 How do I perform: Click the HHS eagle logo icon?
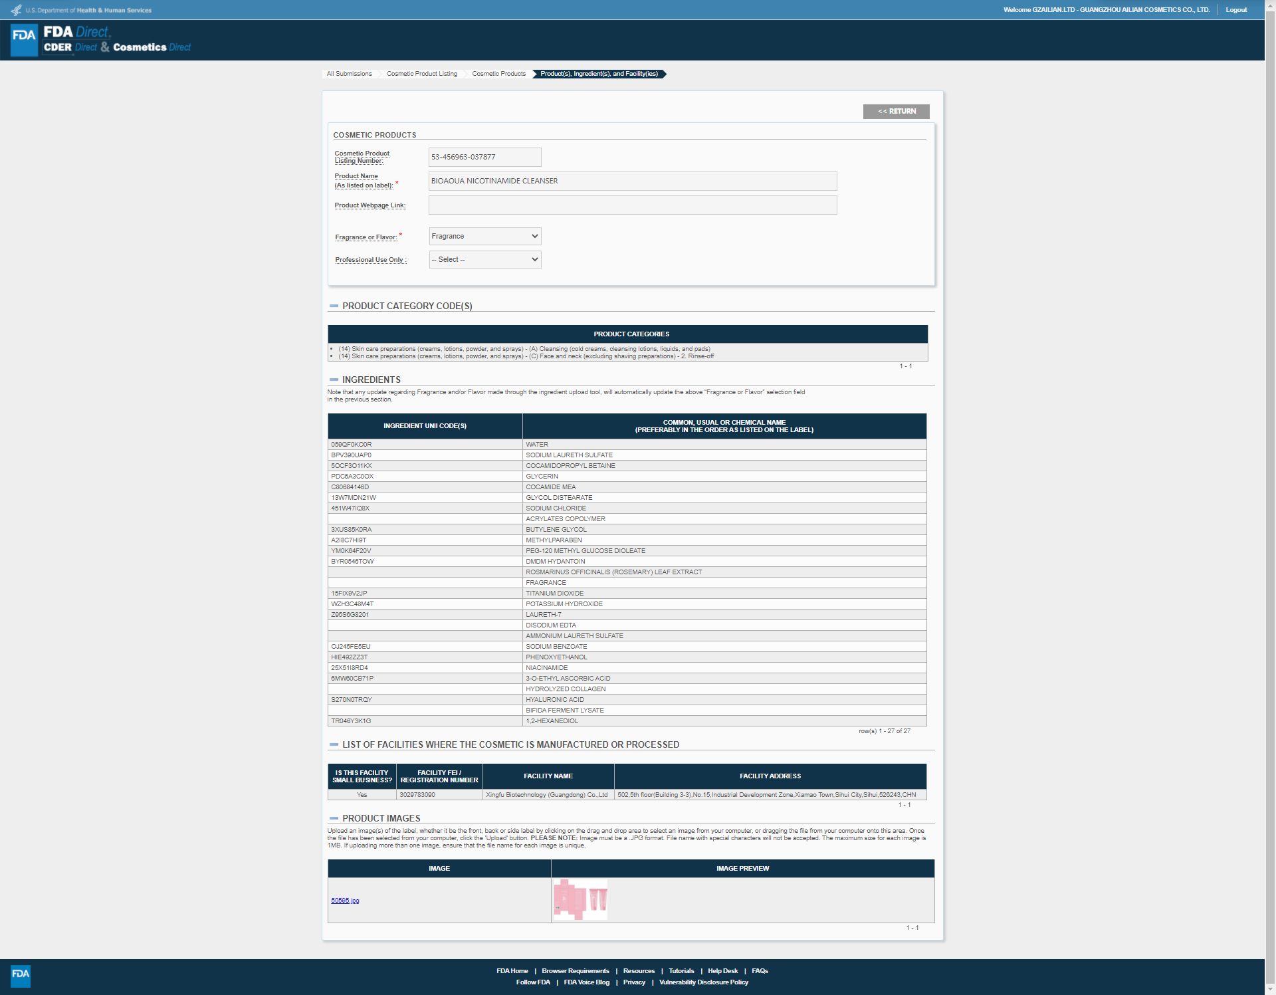tap(16, 10)
